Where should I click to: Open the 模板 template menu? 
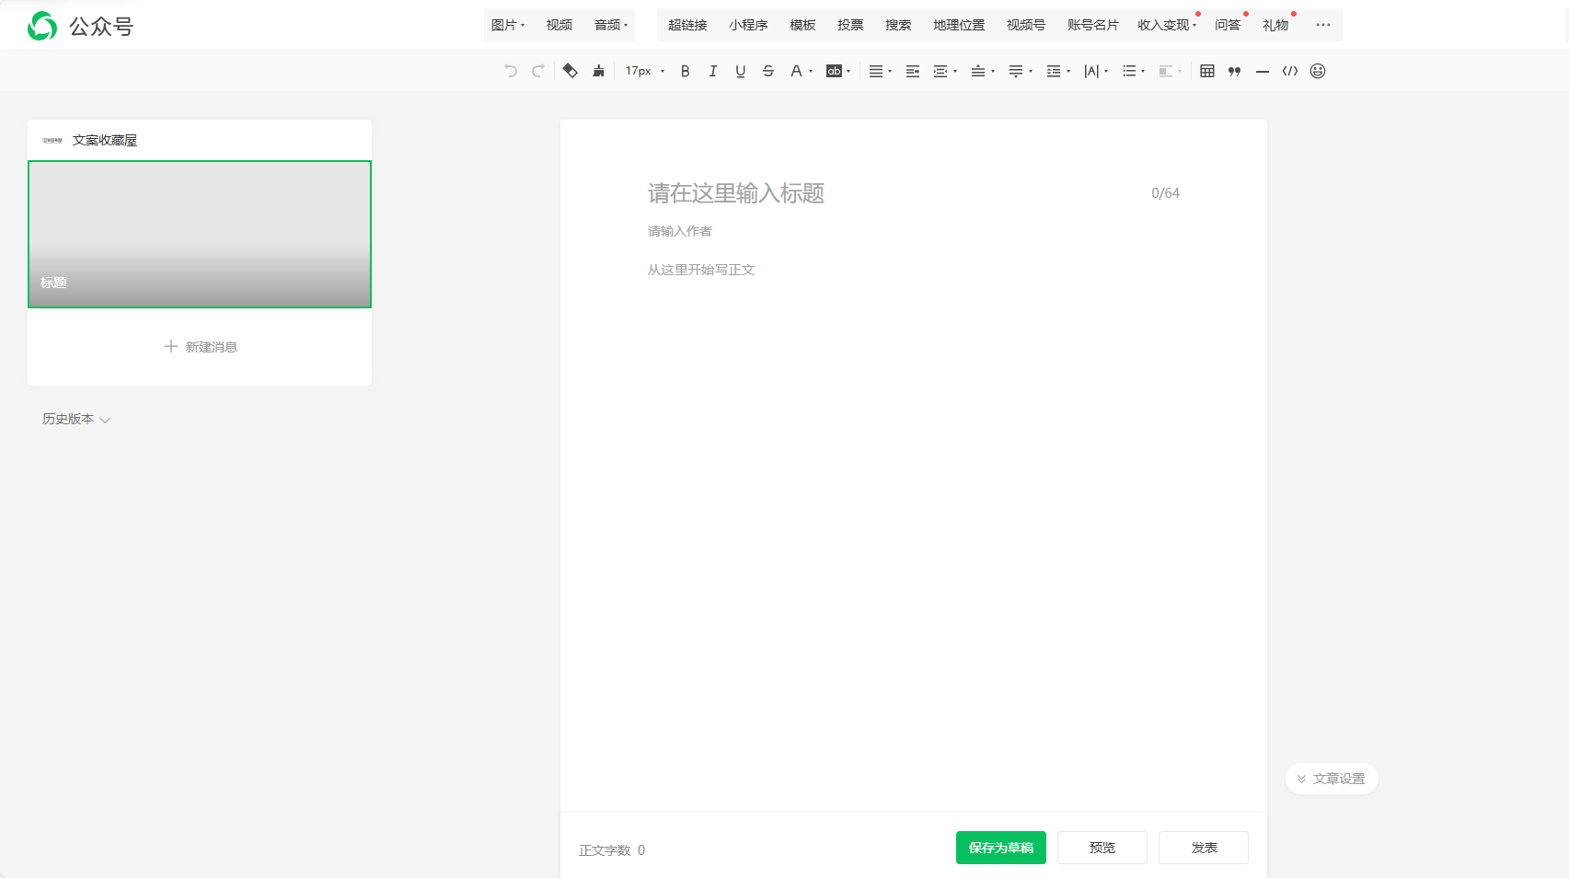pyautogui.click(x=801, y=25)
